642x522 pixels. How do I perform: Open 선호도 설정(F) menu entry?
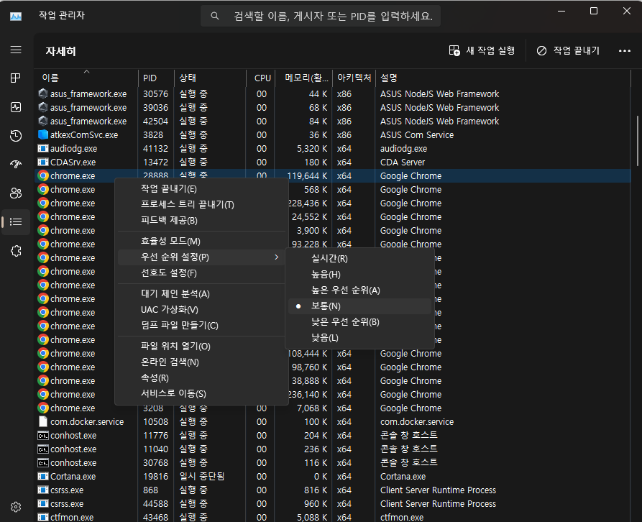(x=201, y=273)
